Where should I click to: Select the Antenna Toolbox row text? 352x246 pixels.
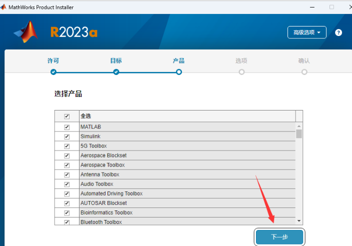tap(100, 174)
